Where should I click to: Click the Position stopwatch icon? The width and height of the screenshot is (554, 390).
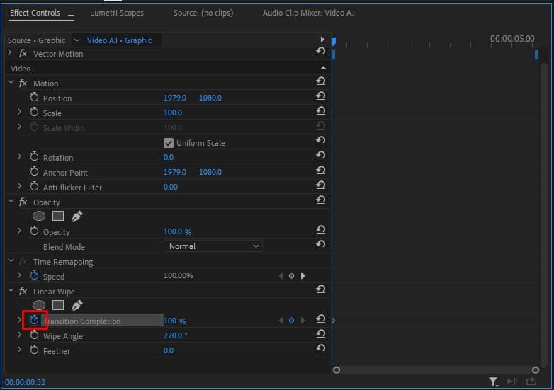[x=34, y=98]
